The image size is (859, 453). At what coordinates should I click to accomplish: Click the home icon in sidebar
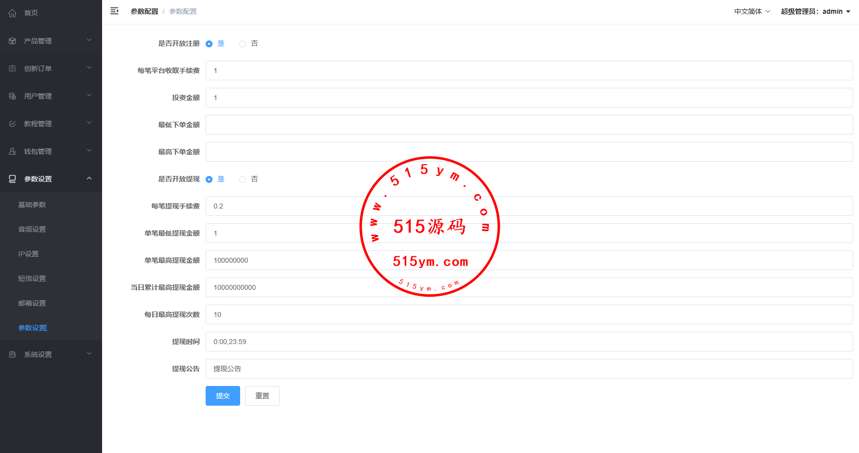tap(12, 13)
